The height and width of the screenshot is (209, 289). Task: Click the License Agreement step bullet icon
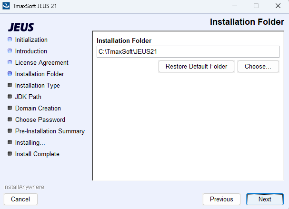[10, 62]
